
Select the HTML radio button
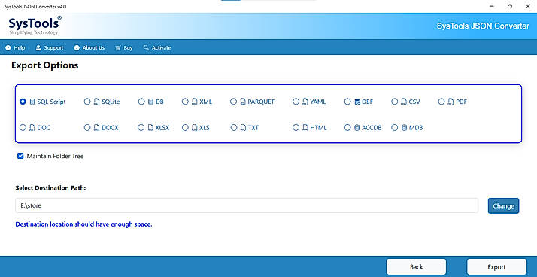click(x=296, y=128)
